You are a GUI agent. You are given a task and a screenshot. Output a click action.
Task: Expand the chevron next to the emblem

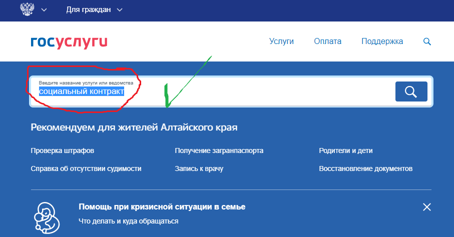coord(44,10)
